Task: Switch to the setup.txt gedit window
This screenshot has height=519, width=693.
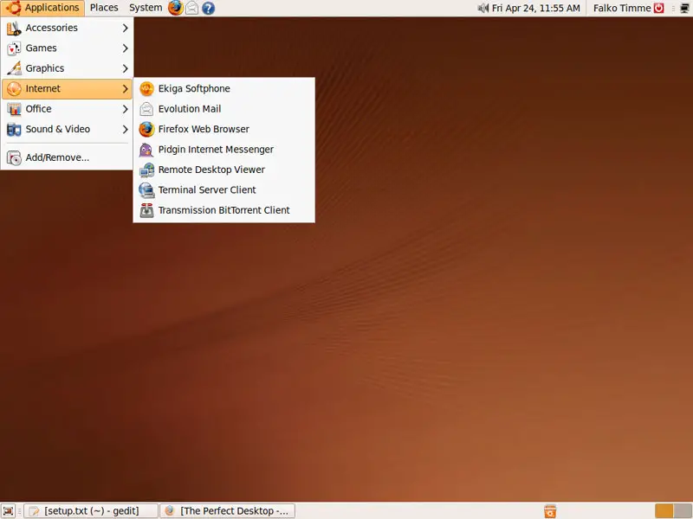Action: point(91,511)
